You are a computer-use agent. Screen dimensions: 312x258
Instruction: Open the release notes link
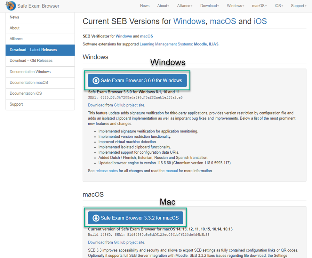[x=107, y=171]
